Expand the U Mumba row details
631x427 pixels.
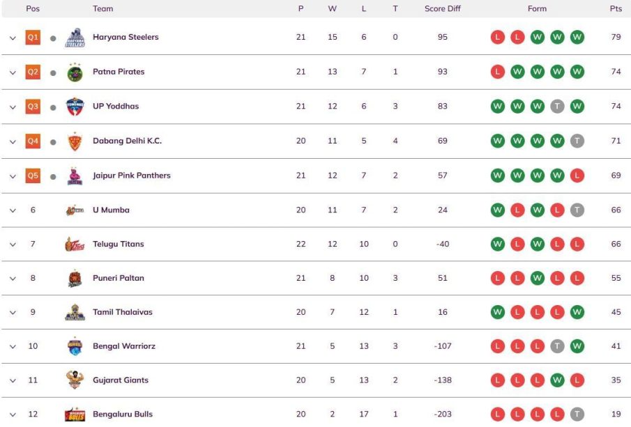(13, 210)
